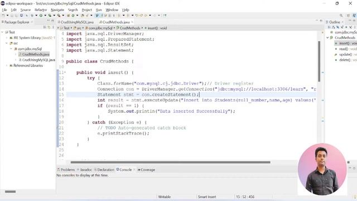Minimize the Outline view
The height and width of the screenshot is (201, 357).
pos(350,20)
